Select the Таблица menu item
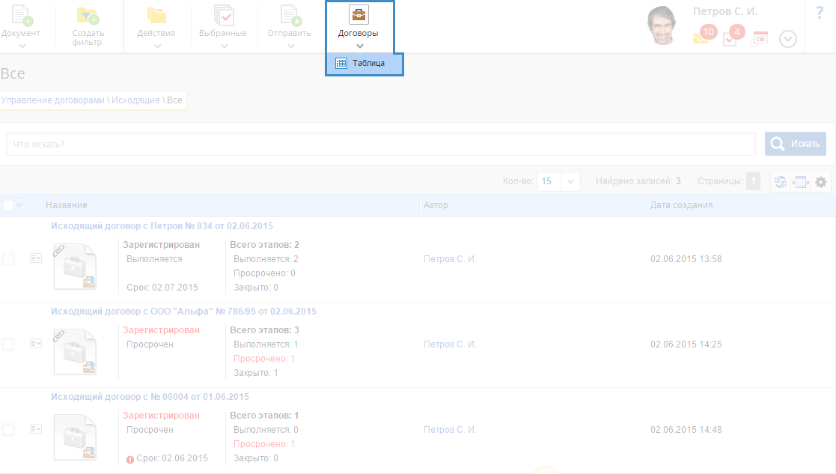836x474 pixels. 364,64
